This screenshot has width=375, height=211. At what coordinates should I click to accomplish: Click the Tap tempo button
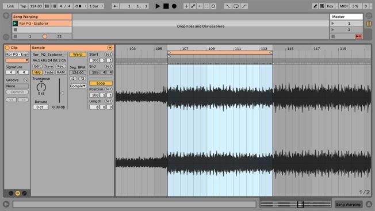coord(23,6)
